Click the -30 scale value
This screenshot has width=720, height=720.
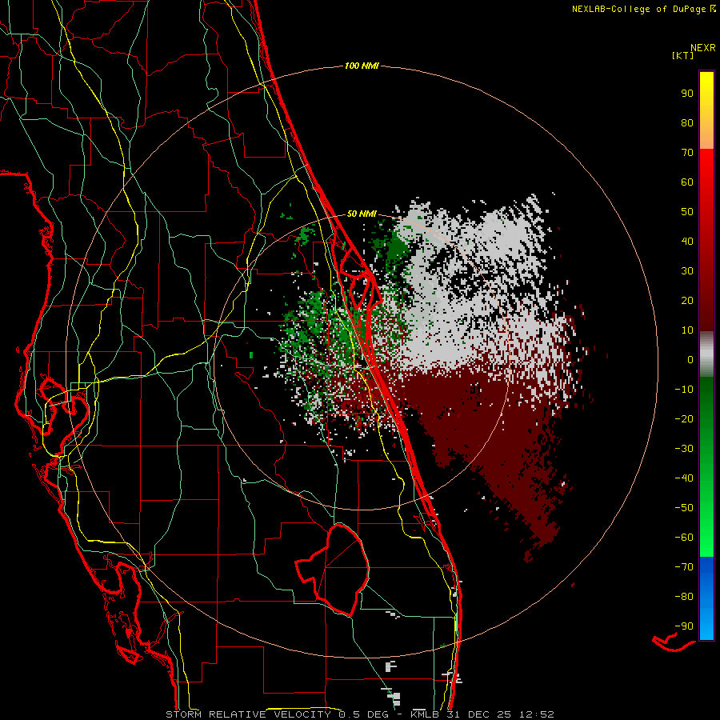coord(684,448)
